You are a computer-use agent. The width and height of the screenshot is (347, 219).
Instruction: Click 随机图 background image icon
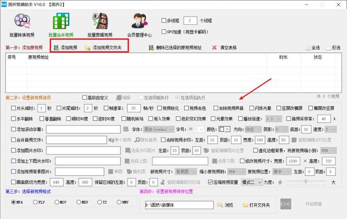tap(129, 171)
